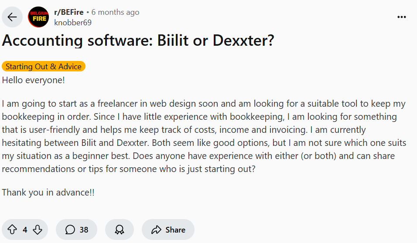Click the 38 comments count
The height and width of the screenshot is (243, 417).
point(84,229)
